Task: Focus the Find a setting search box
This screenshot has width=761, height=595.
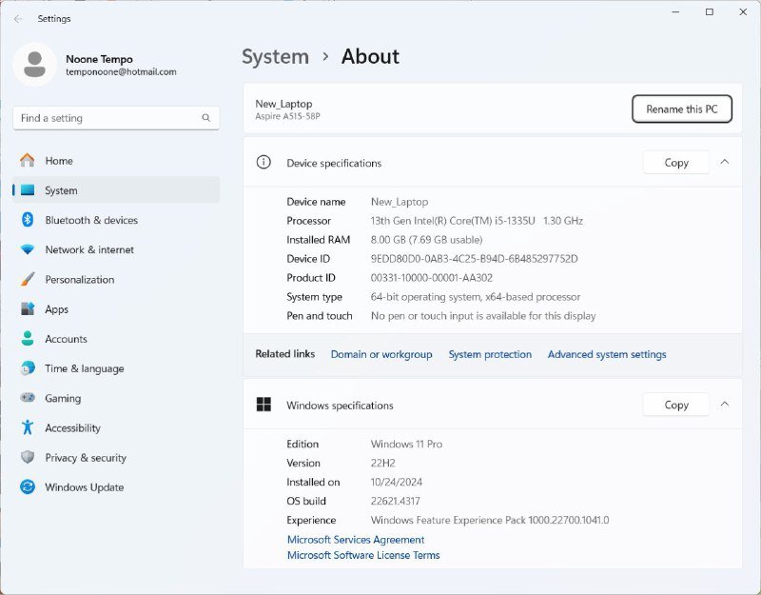Action: point(116,118)
